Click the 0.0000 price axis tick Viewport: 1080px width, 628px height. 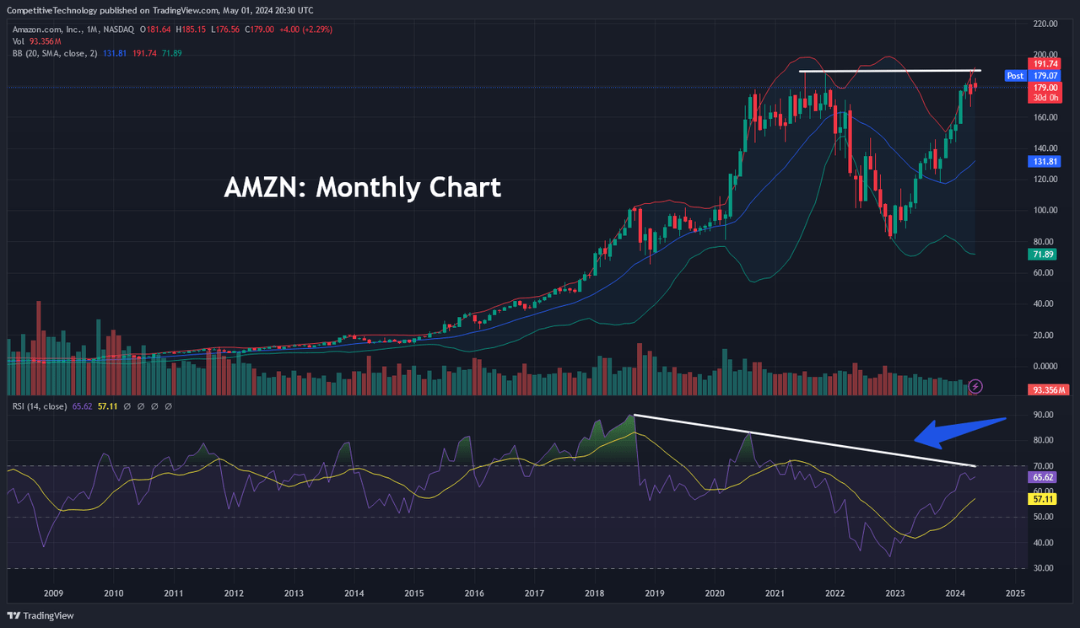1045,367
